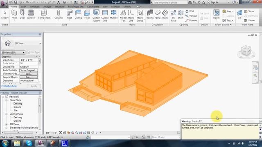Image resolution: width=262 pixels, height=147 pixels.
Task: Open the Massing & Site tab
Action: point(76,7)
